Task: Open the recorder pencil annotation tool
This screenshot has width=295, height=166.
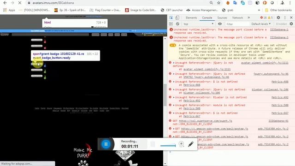Action: 191,144
